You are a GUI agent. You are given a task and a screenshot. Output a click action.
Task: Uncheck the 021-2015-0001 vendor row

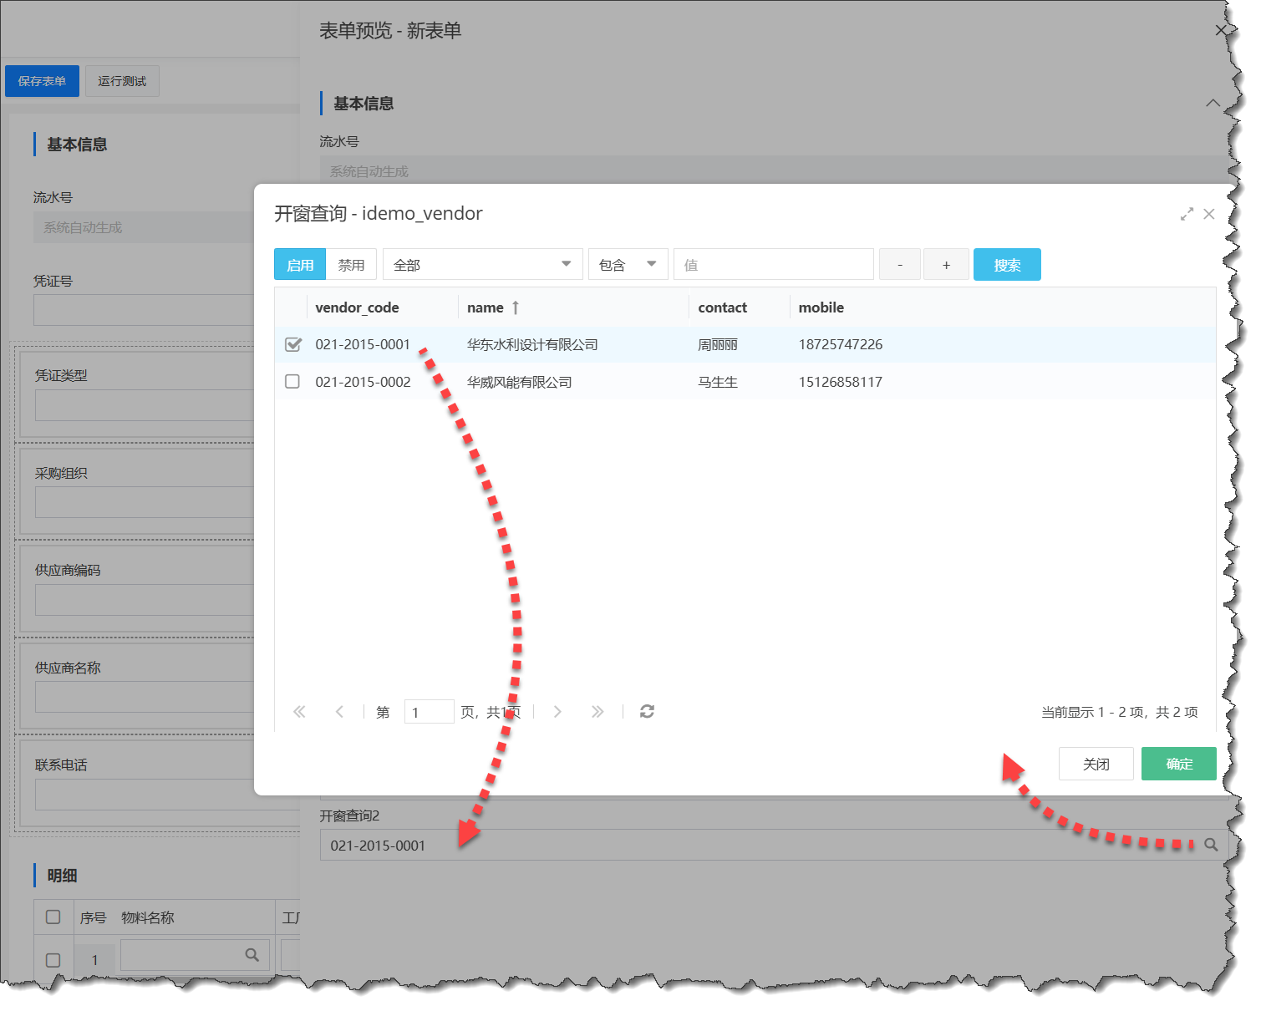[x=292, y=344]
